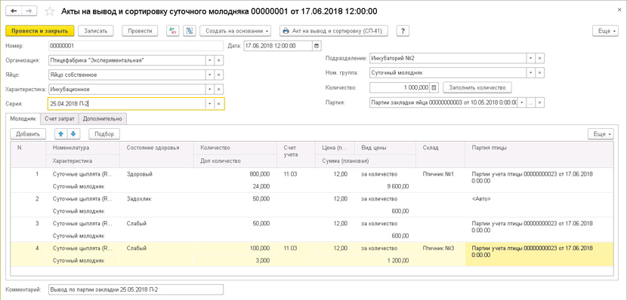Focus the Дата input field
The width and height of the screenshot is (627, 300).
coord(278,46)
